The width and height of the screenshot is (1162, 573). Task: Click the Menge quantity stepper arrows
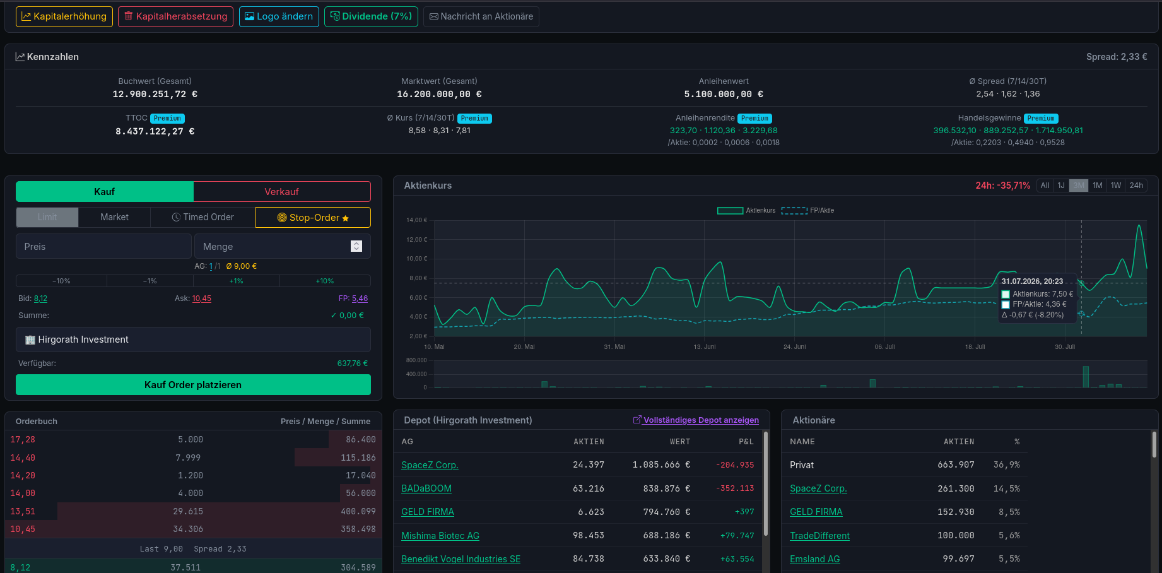[x=356, y=247]
